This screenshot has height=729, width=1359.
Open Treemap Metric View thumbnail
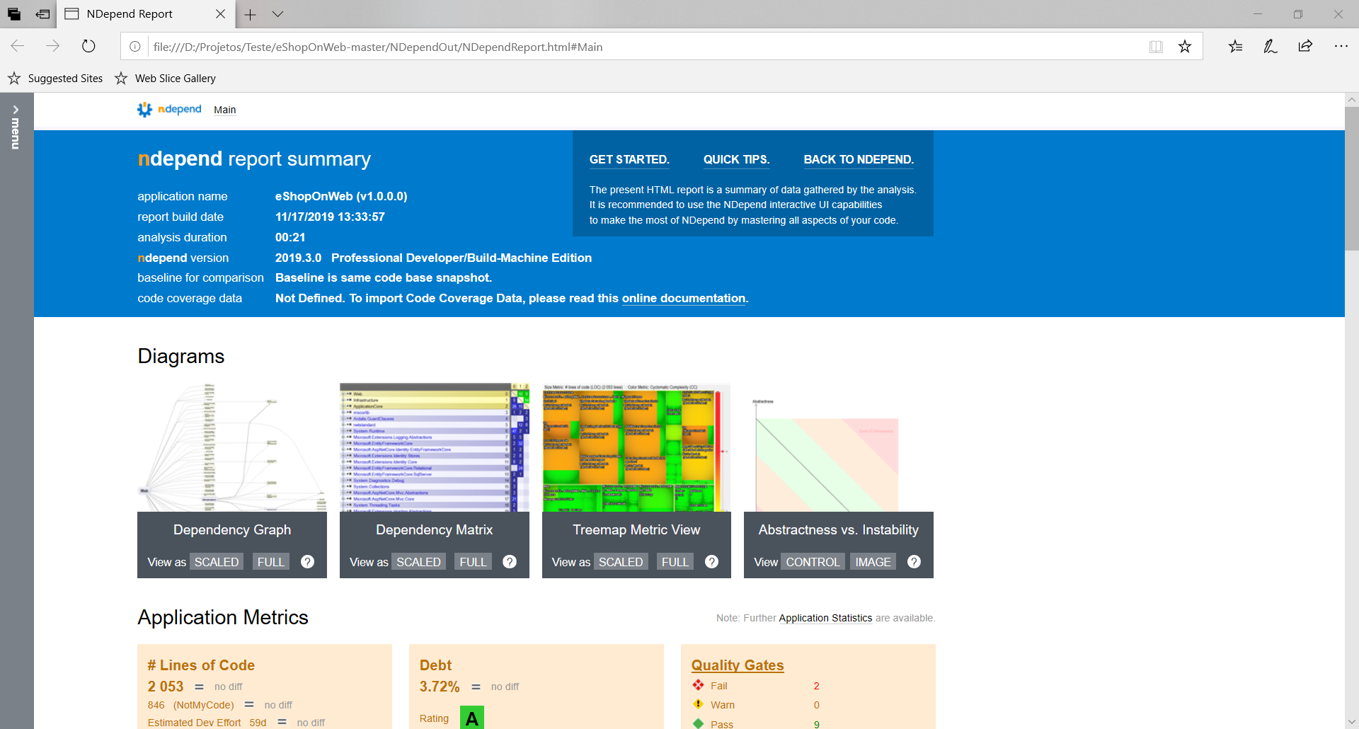(636, 447)
